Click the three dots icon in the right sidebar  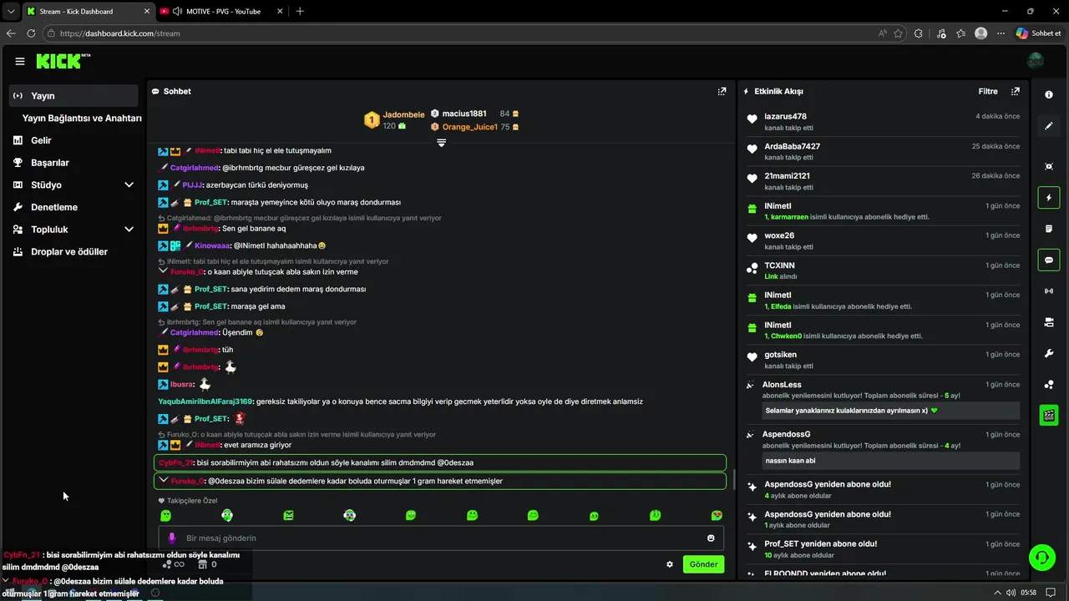[1049, 385]
